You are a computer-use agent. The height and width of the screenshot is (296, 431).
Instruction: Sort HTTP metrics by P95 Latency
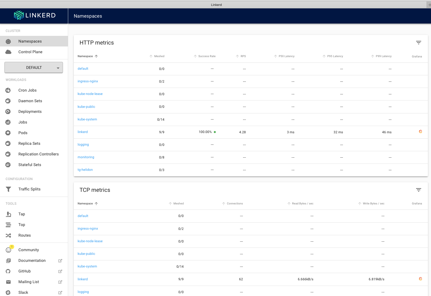click(x=333, y=56)
